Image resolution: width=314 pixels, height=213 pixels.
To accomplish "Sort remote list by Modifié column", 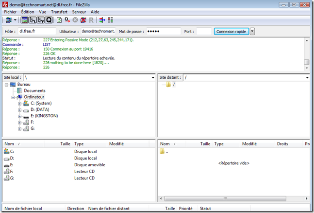I will pyautogui.click(x=257, y=144).
